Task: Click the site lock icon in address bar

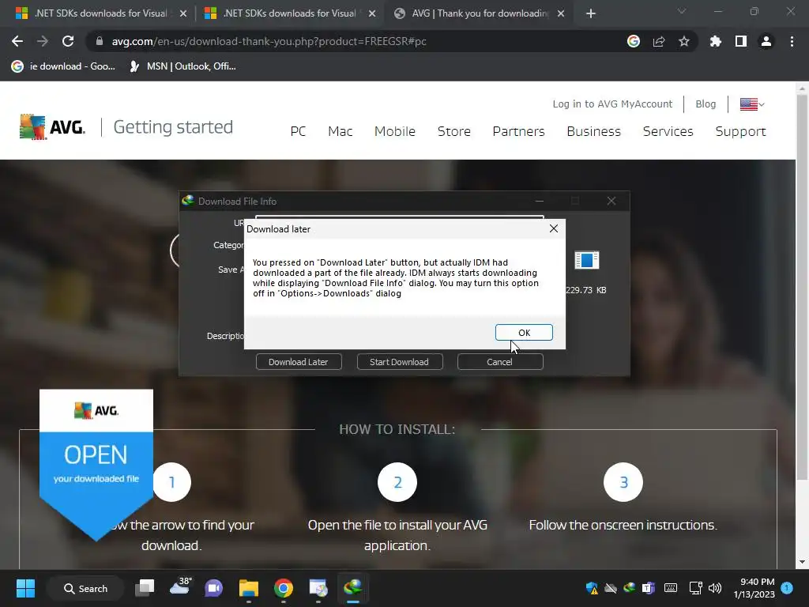Action: point(100,41)
